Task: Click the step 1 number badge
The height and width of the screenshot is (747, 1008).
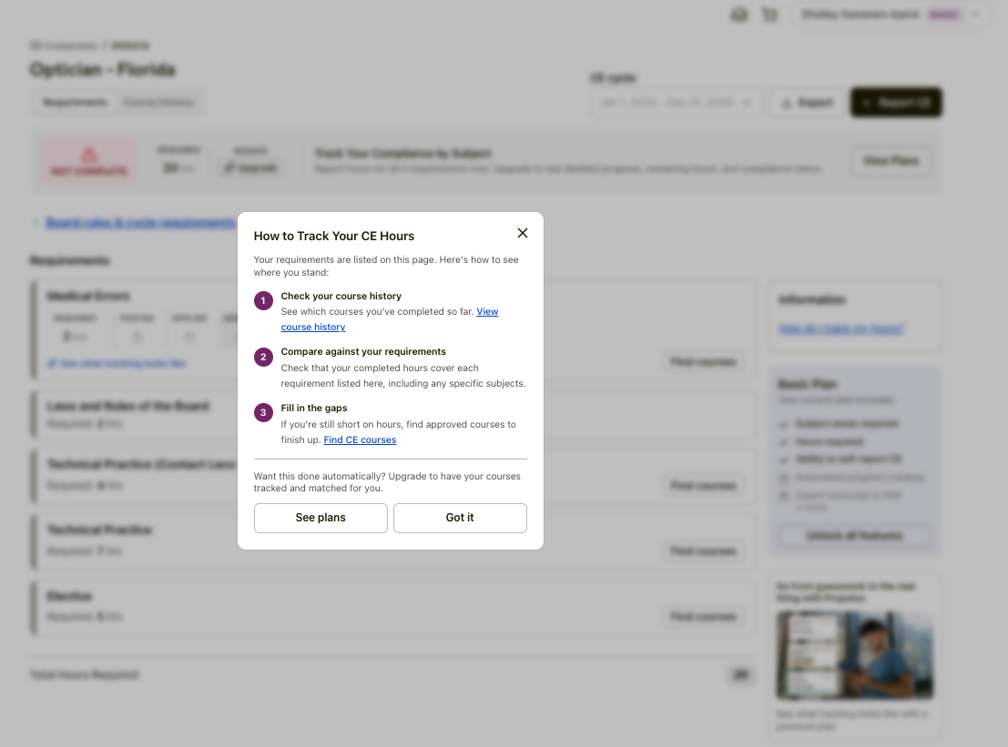Action: 263,301
